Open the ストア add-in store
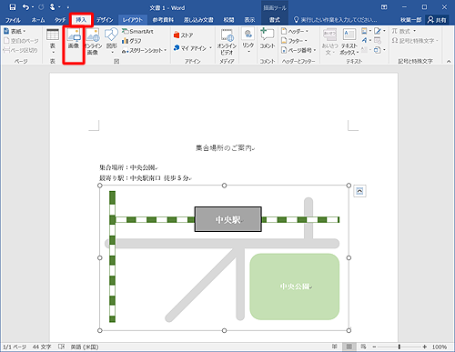This screenshot has width=455, height=352. click(183, 35)
